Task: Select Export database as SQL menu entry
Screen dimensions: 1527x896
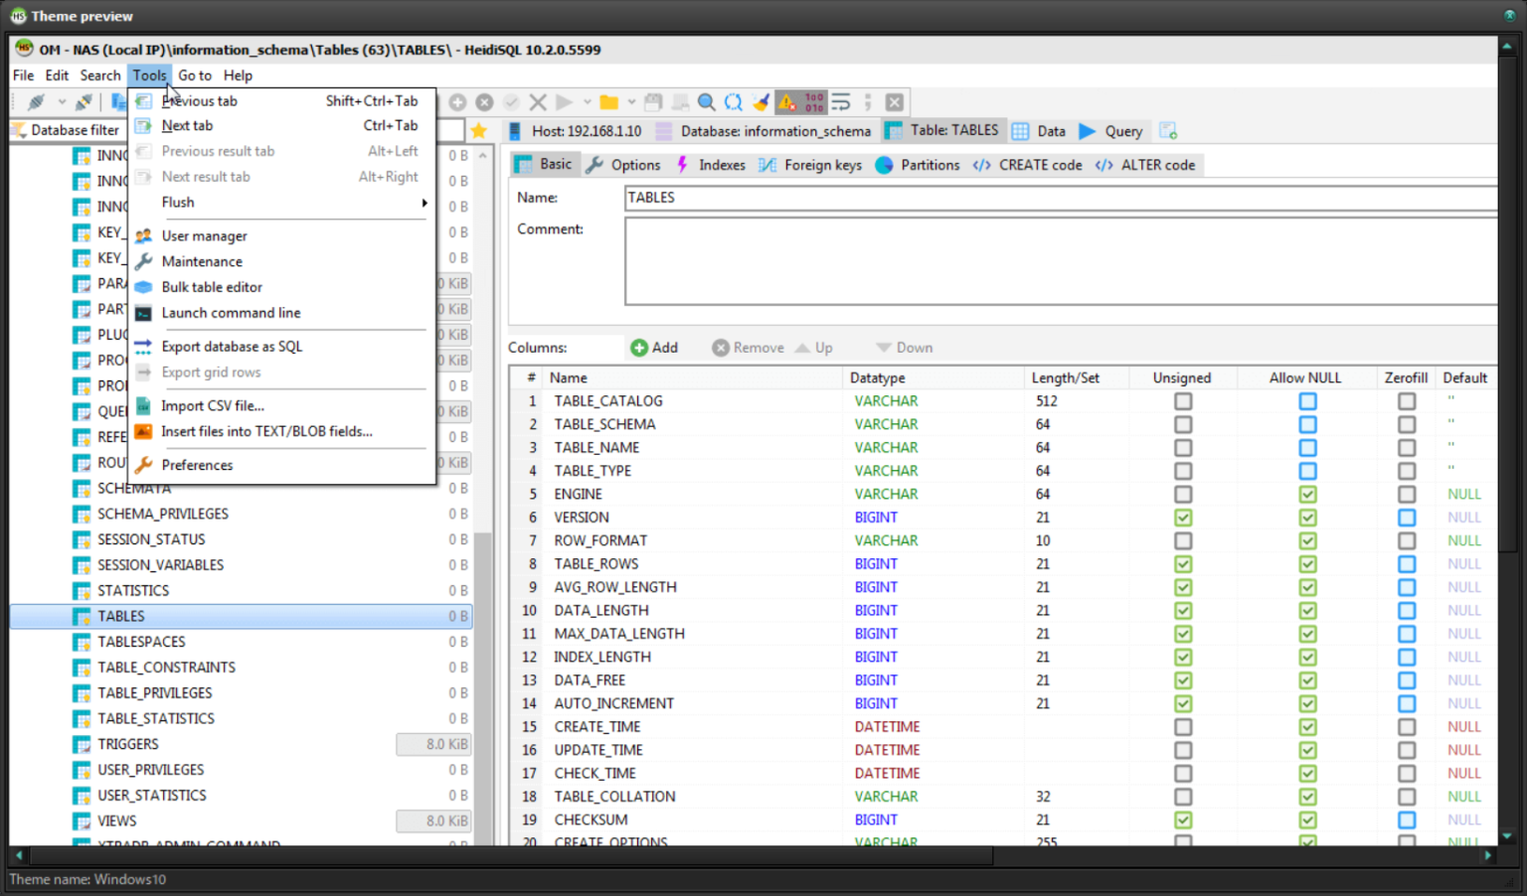Action: click(x=232, y=347)
